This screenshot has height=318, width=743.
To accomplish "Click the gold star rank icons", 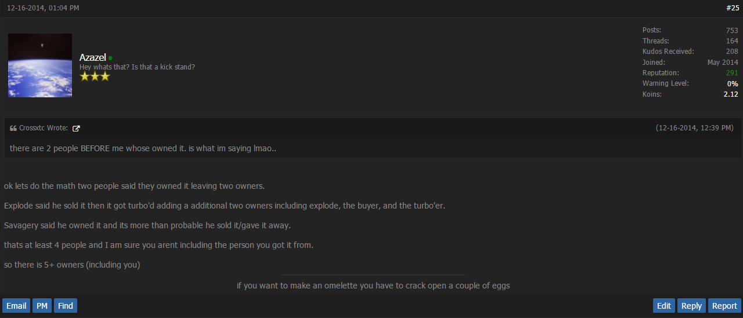I will click(95, 76).
